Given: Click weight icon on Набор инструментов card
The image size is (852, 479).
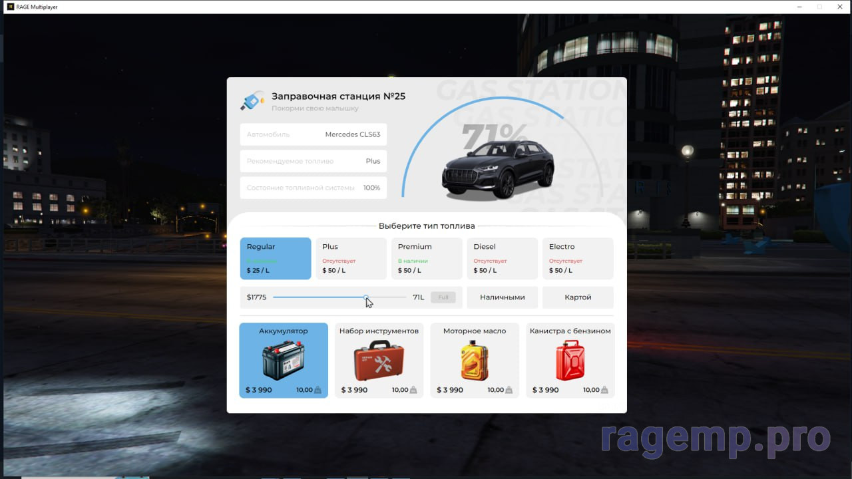Looking at the screenshot, I should (x=413, y=390).
